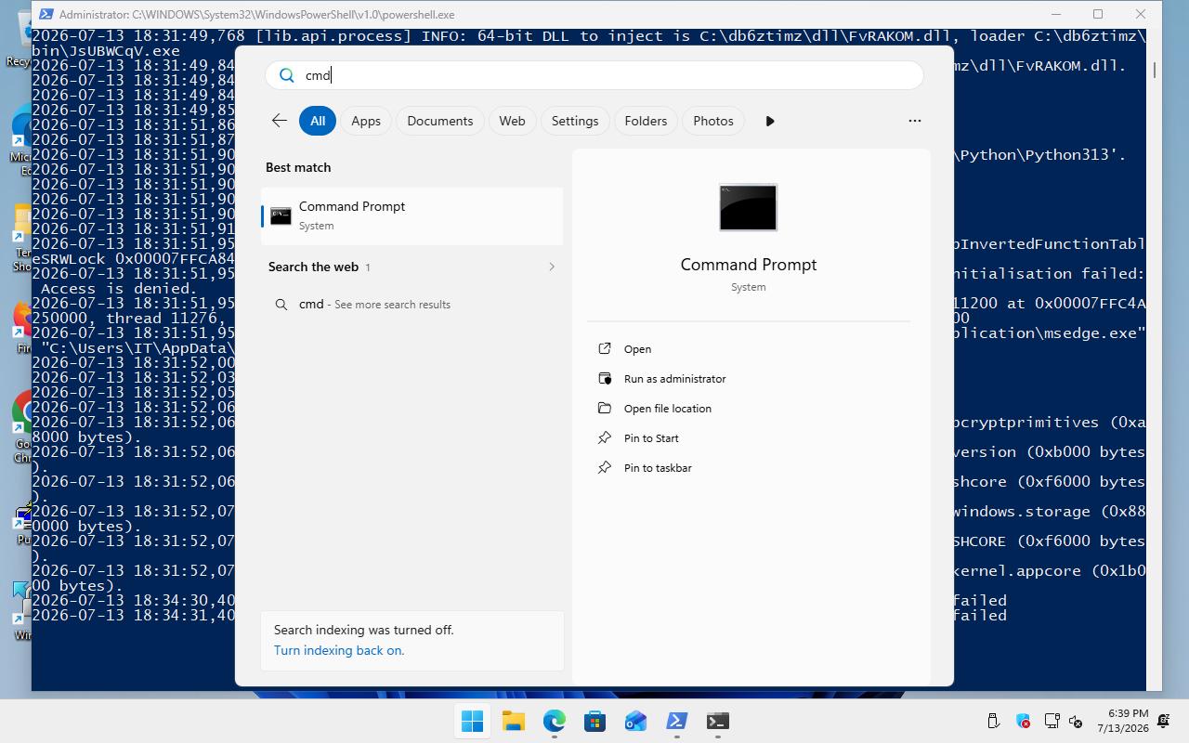
Task: Click the Open action icon
Action: tap(605, 348)
